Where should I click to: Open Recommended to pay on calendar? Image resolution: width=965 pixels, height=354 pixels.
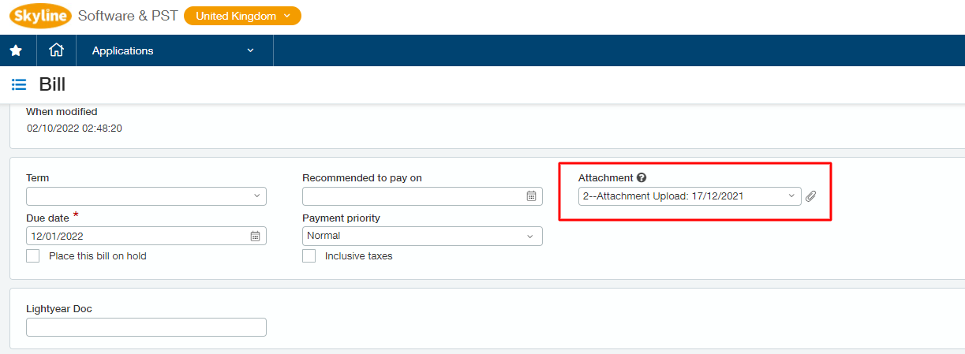click(x=532, y=196)
